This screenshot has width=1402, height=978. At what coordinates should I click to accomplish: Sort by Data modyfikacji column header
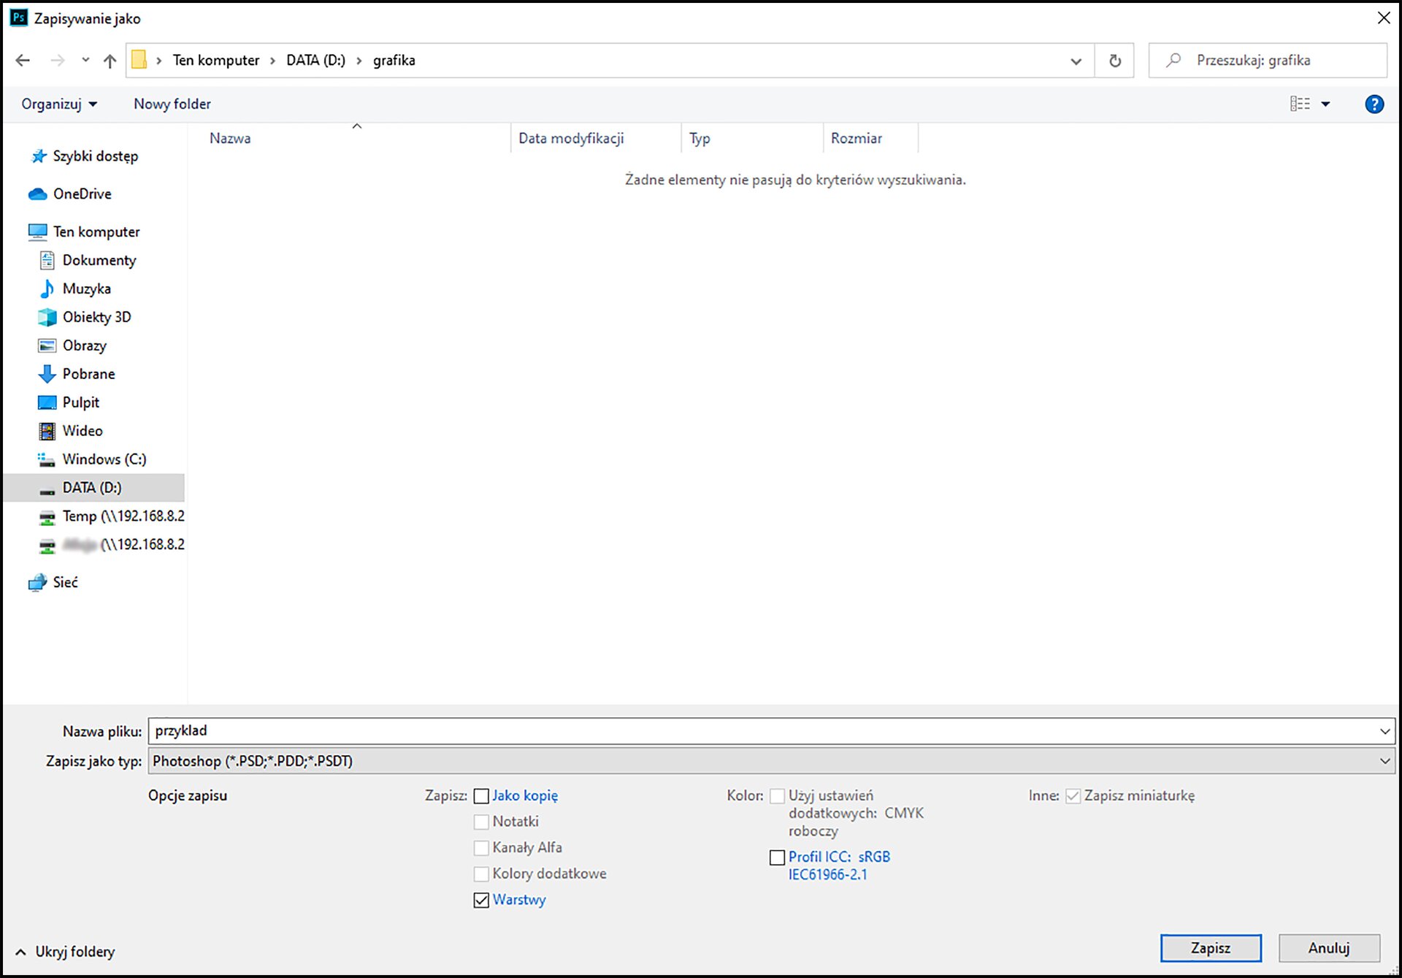pyautogui.click(x=571, y=139)
